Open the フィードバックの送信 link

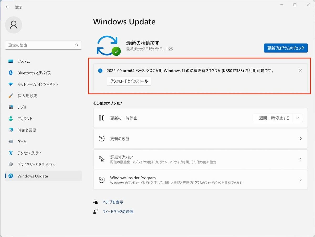(x=118, y=212)
